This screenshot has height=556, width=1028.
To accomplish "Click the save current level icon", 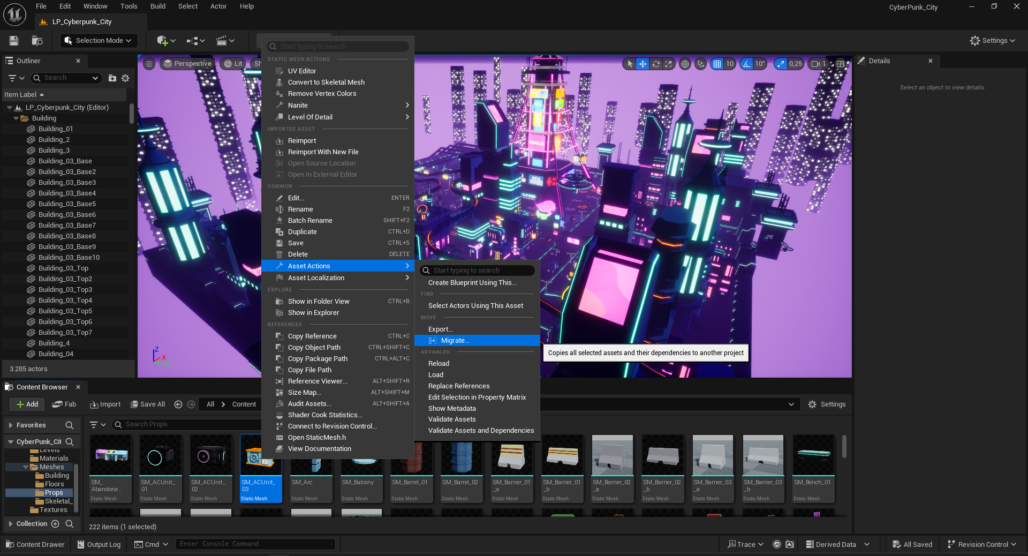I will (14, 41).
